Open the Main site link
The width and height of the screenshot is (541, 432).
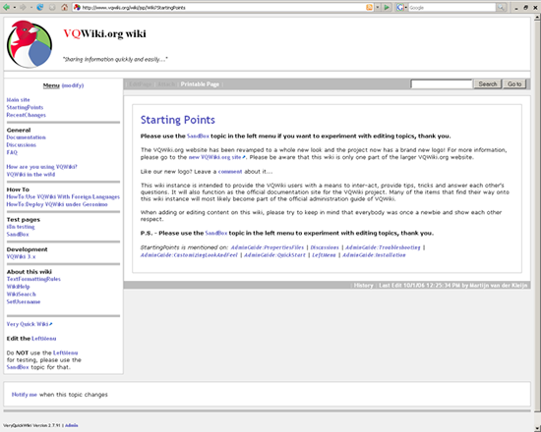click(x=19, y=100)
